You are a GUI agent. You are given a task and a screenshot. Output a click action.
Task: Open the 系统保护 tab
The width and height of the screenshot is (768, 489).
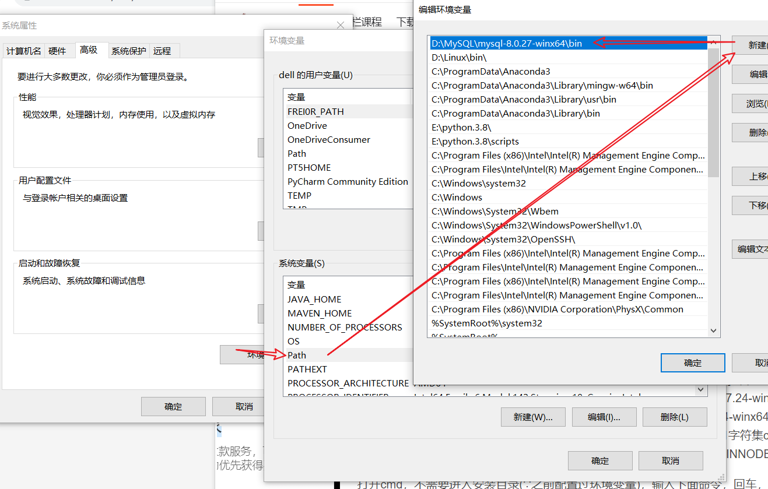[x=129, y=51]
